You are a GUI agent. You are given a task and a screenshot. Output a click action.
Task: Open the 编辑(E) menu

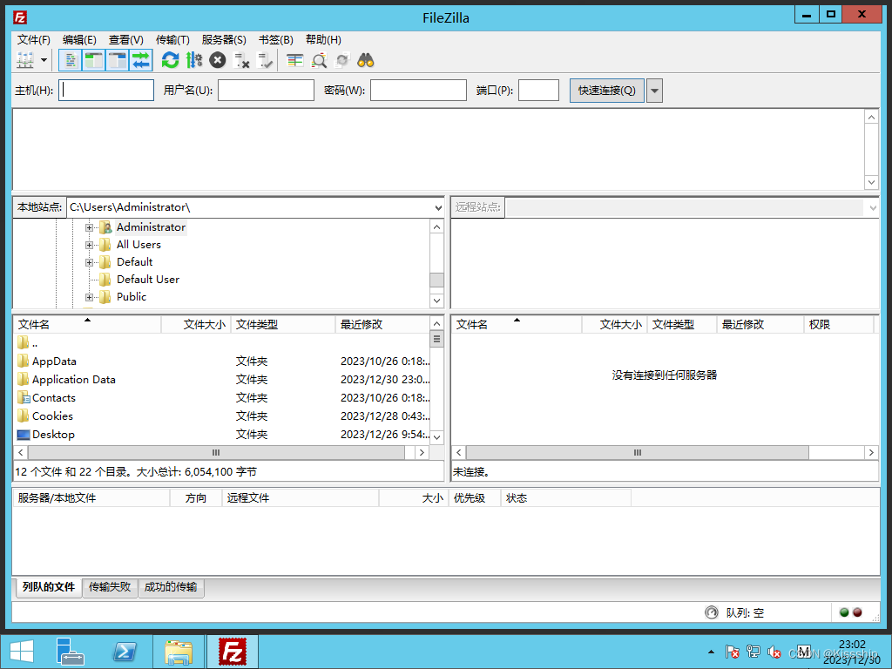pos(79,39)
